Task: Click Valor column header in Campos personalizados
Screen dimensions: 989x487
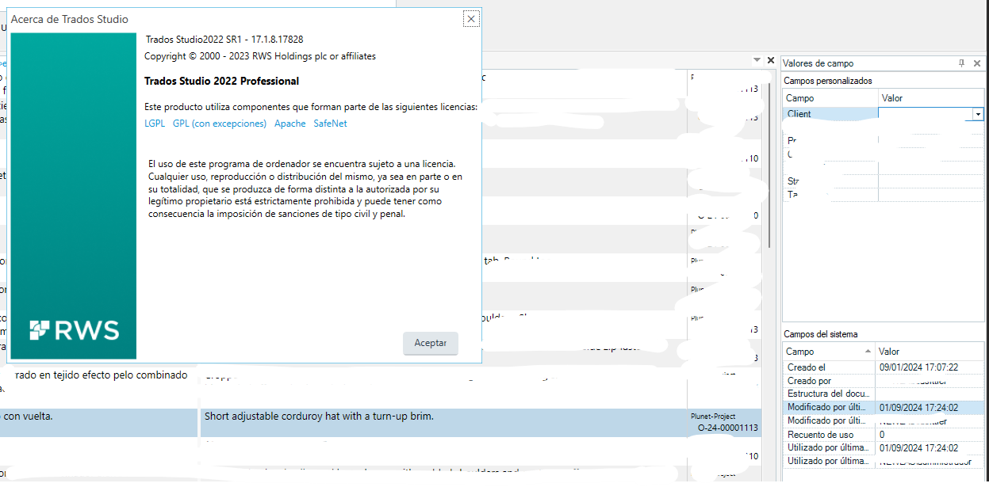Action: [x=931, y=98]
